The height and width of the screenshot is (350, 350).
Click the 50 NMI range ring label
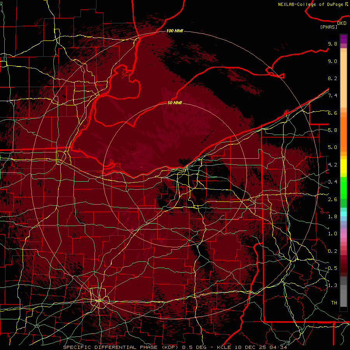click(175, 103)
